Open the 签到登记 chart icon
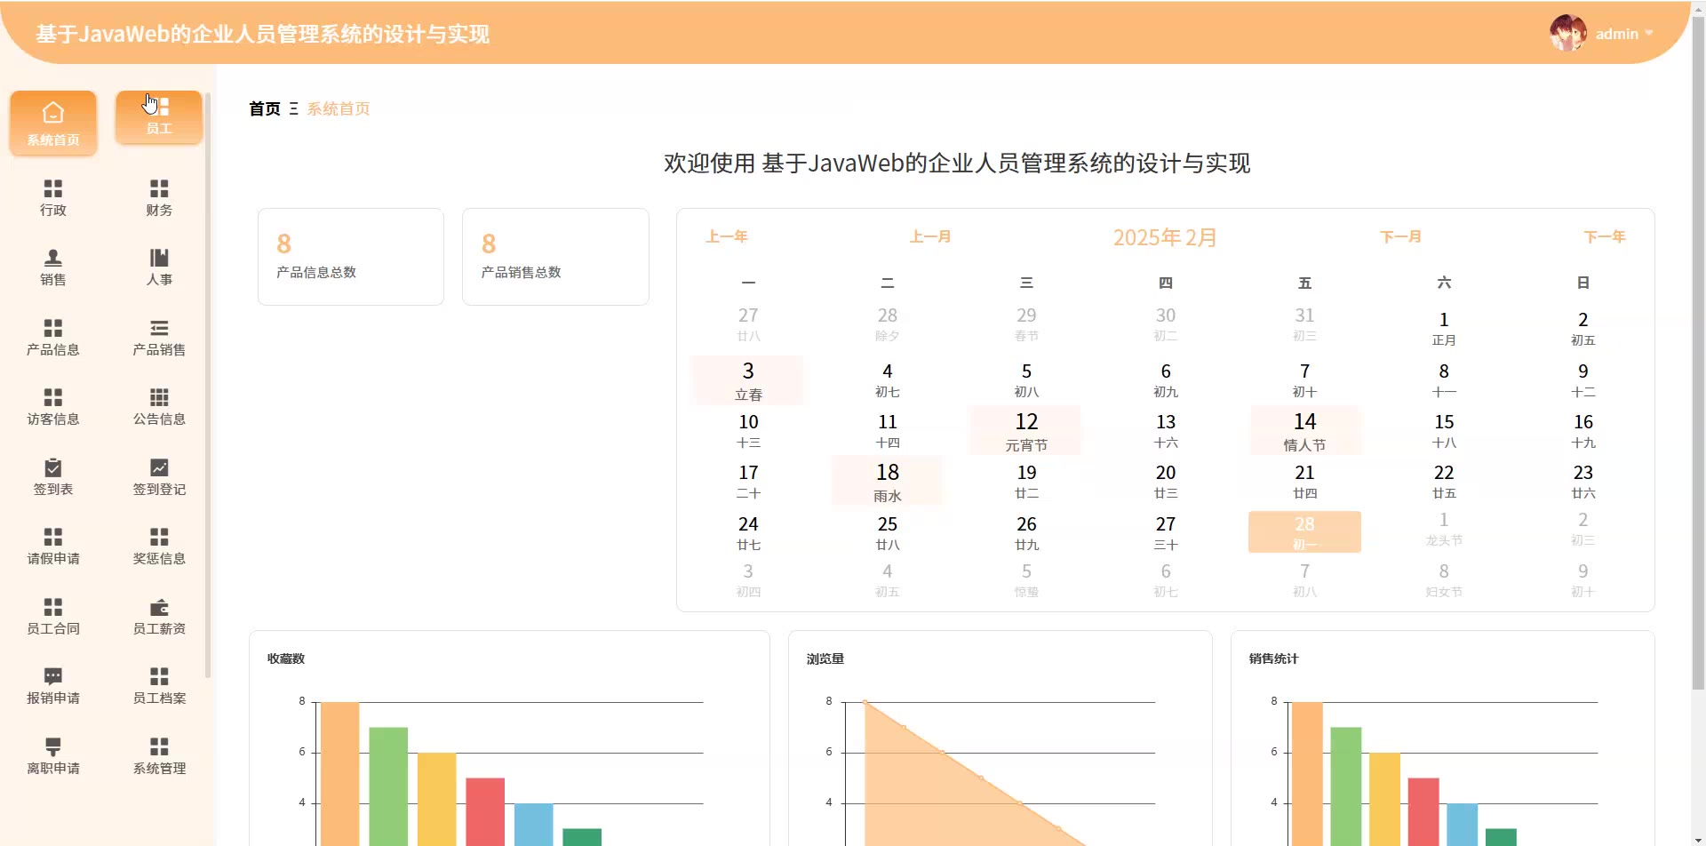The width and height of the screenshot is (1706, 846). pyautogui.click(x=159, y=467)
